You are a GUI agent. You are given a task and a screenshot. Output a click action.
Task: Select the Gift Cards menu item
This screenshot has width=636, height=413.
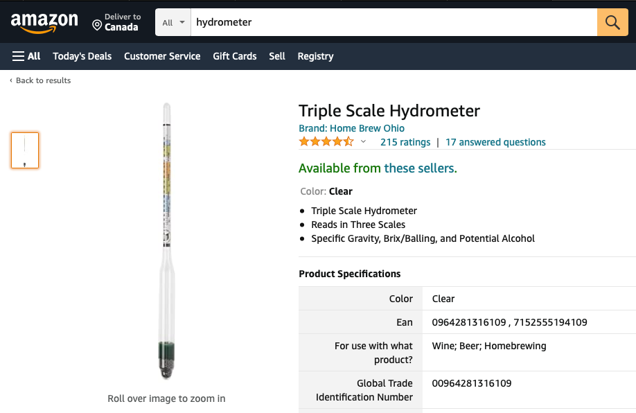click(234, 56)
